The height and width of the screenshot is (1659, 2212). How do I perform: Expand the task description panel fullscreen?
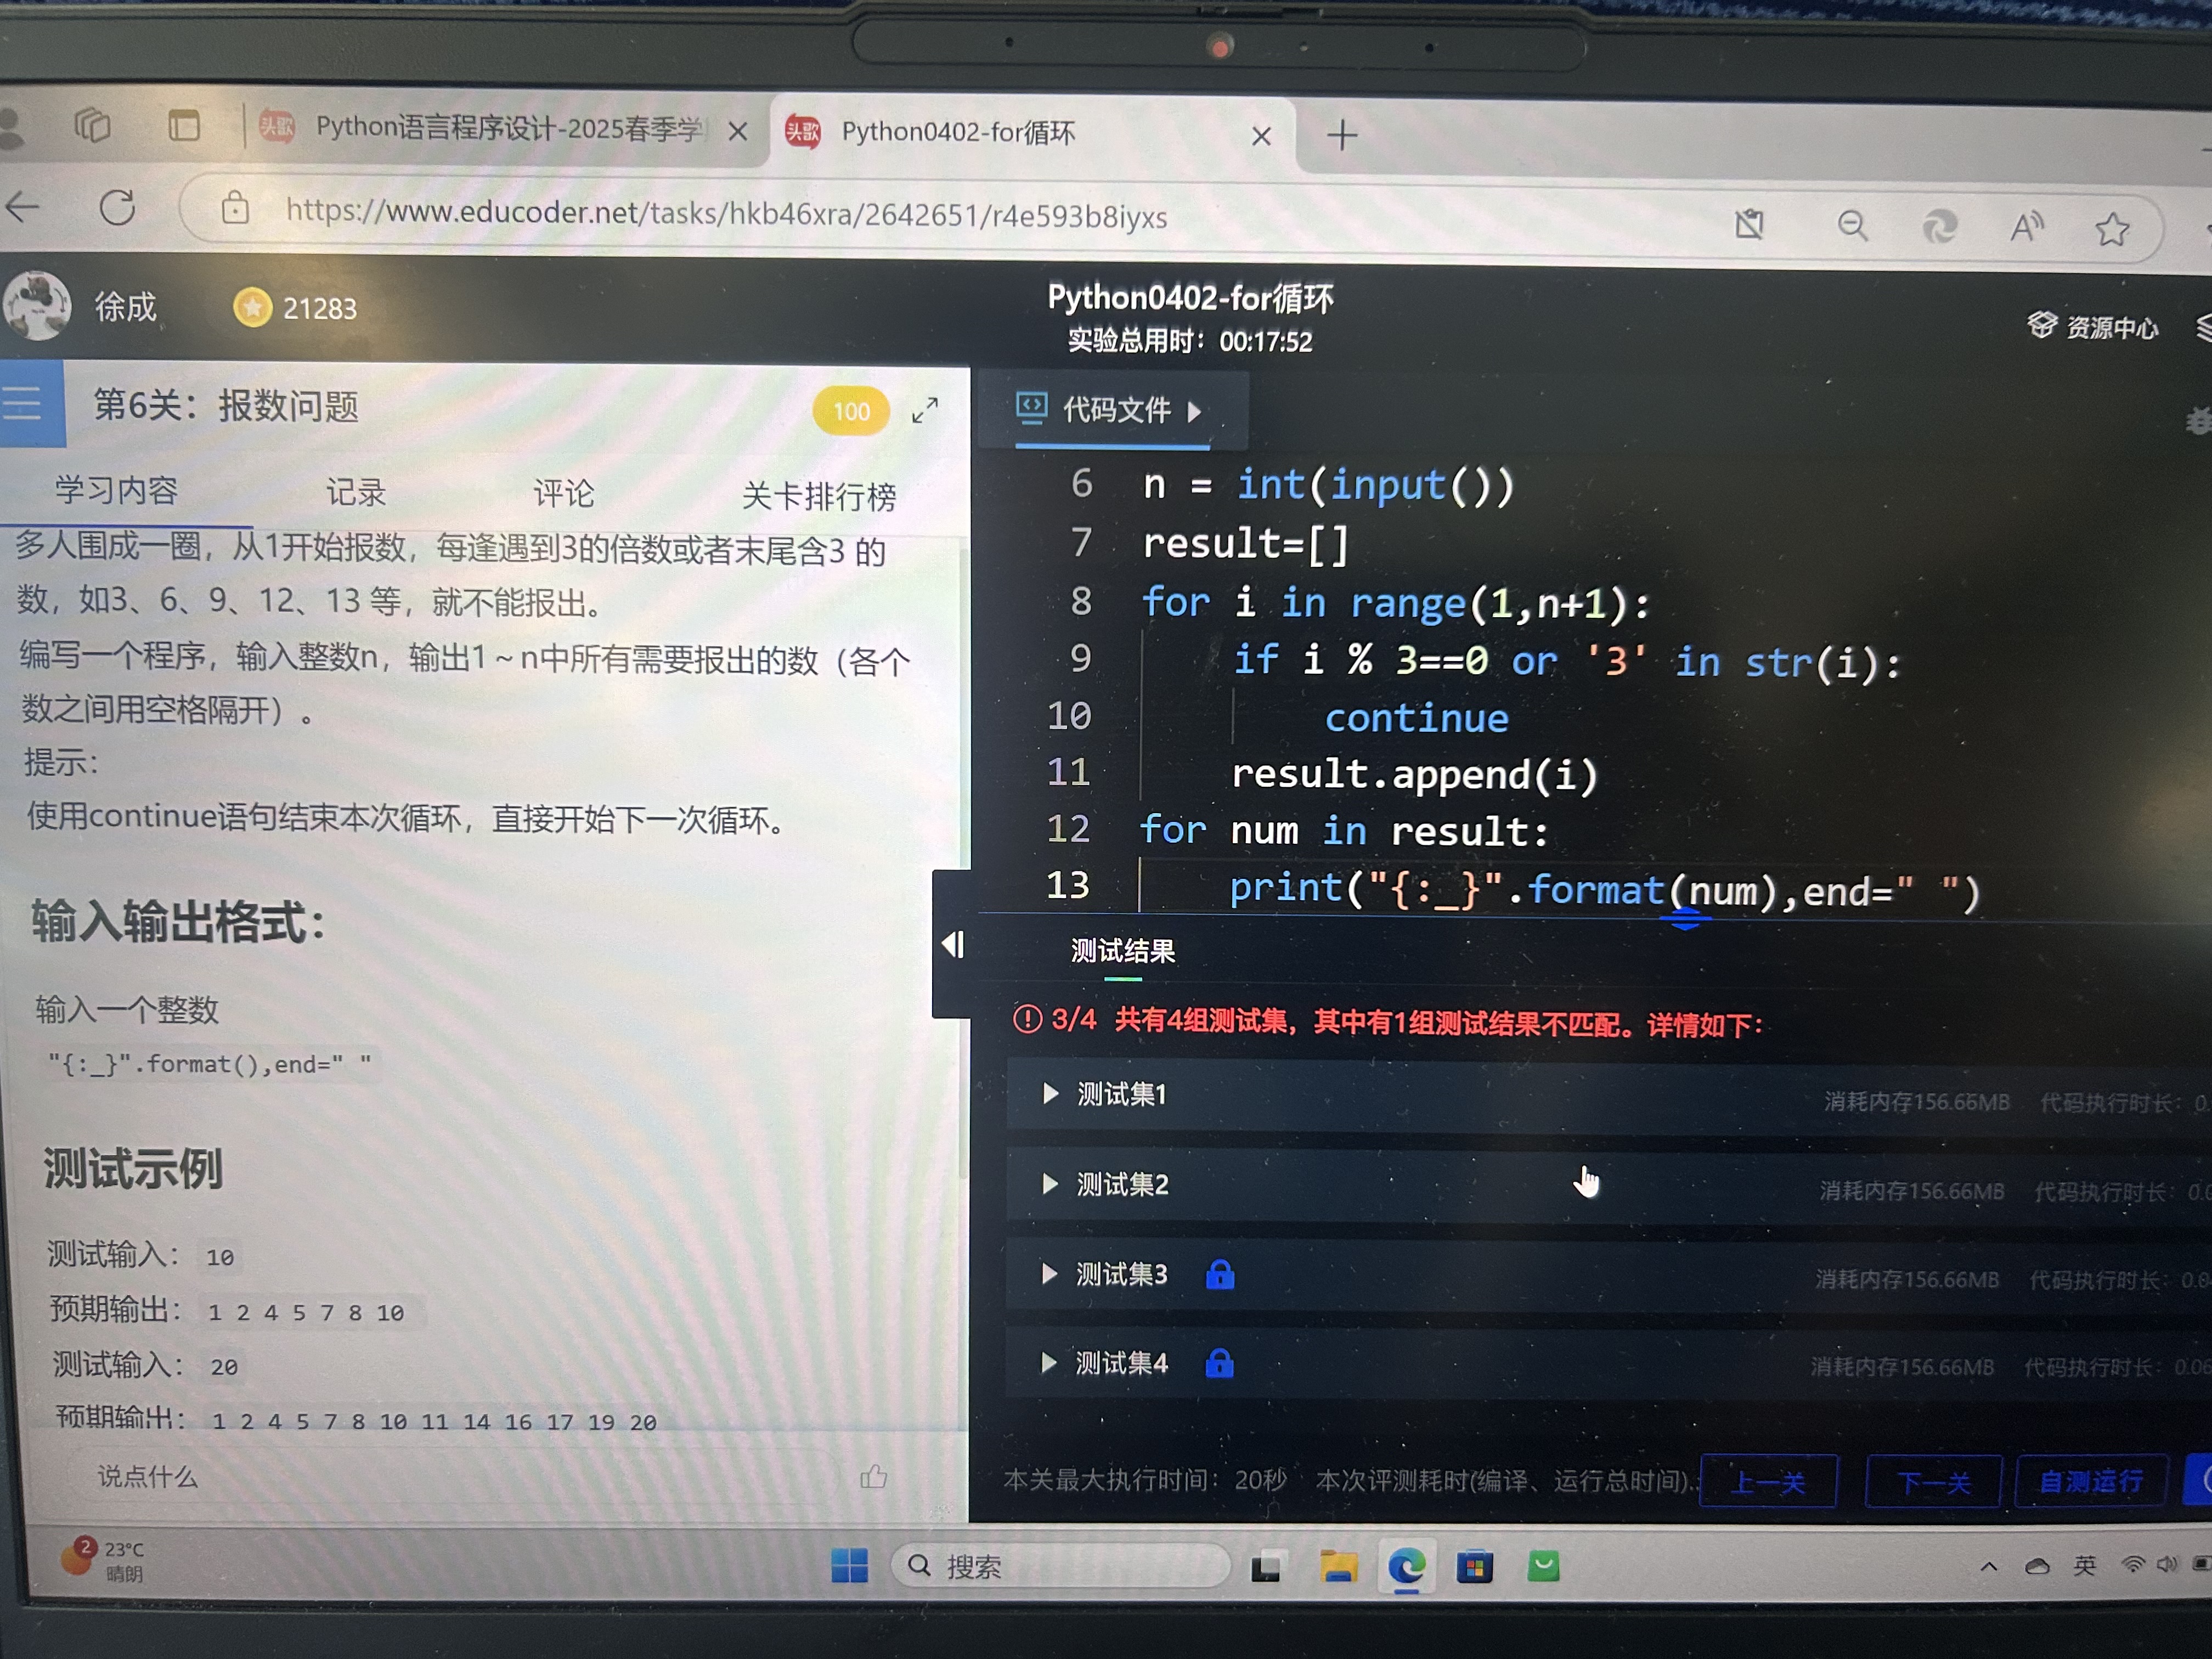point(925,410)
